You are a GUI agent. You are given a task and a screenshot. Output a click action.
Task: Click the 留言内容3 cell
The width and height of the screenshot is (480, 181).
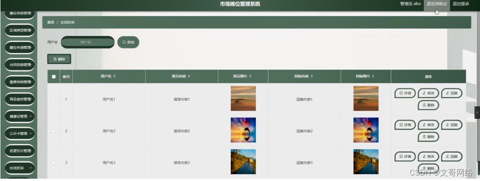(x=182, y=163)
